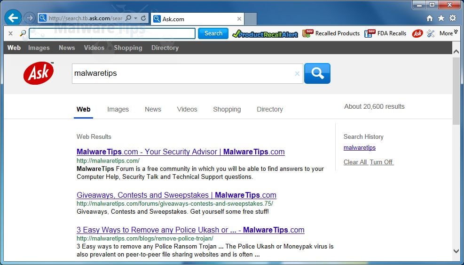The height and width of the screenshot is (265, 464).
Task: Click Clear All search history link
Action: [x=355, y=162]
